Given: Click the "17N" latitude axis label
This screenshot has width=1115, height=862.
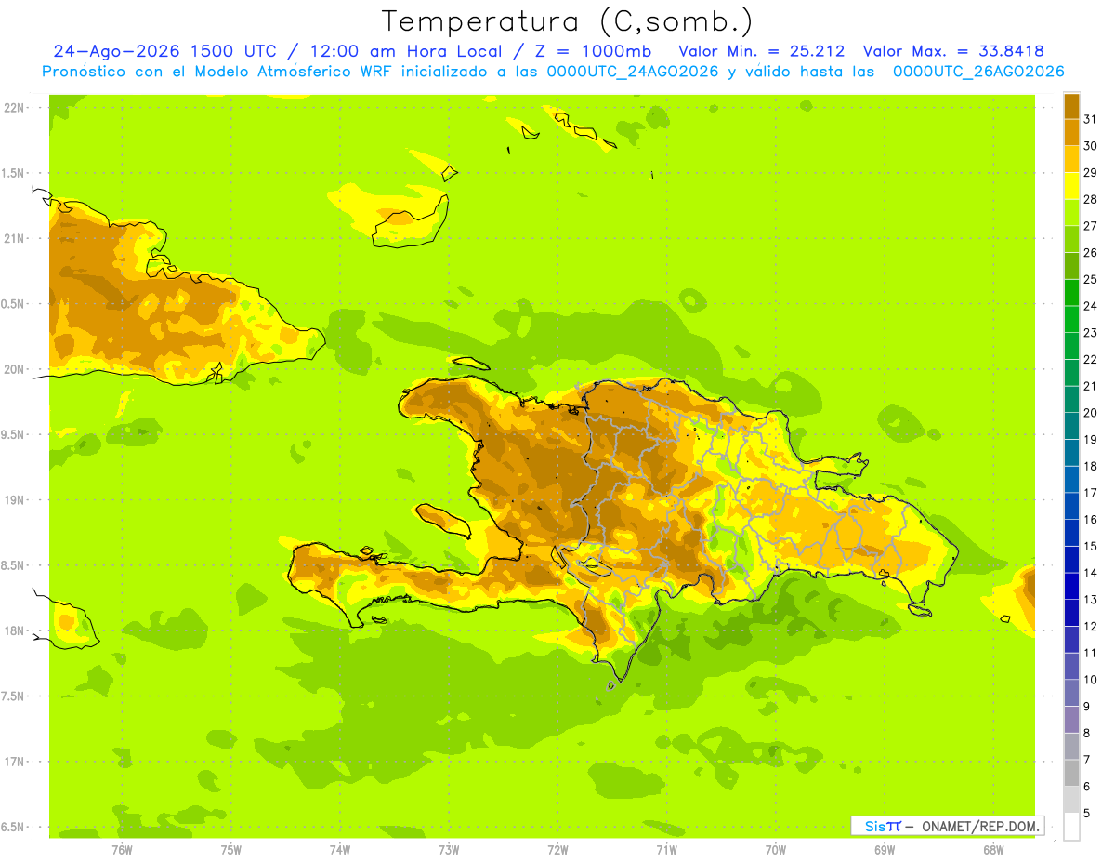Looking at the screenshot, I should 13,762.
